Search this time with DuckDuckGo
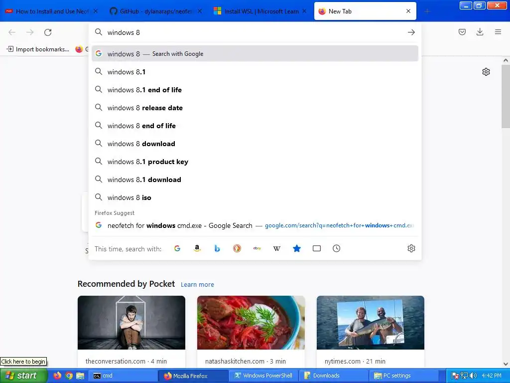The height and width of the screenshot is (383, 510). click(x=237, y=248)
